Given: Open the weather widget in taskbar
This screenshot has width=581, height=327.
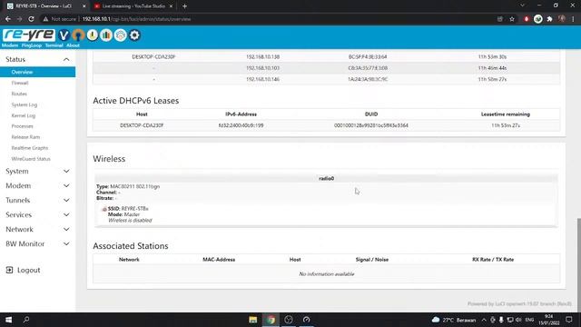Looking at the screenshot, I should coord(454,320).
